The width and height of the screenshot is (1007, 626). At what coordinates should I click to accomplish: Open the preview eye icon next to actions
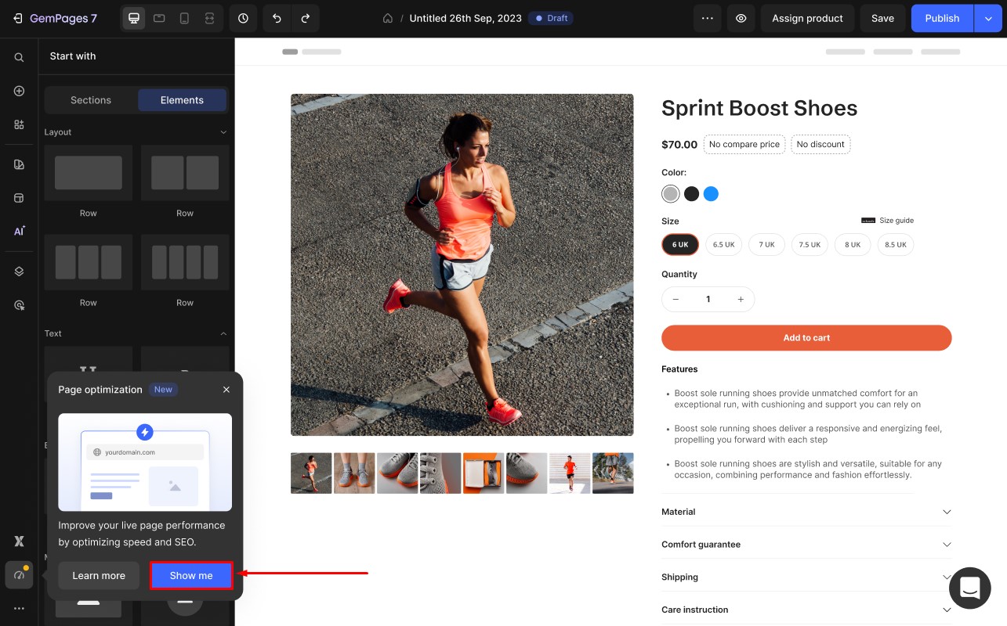pyautogui.click(x=741, y=18)
